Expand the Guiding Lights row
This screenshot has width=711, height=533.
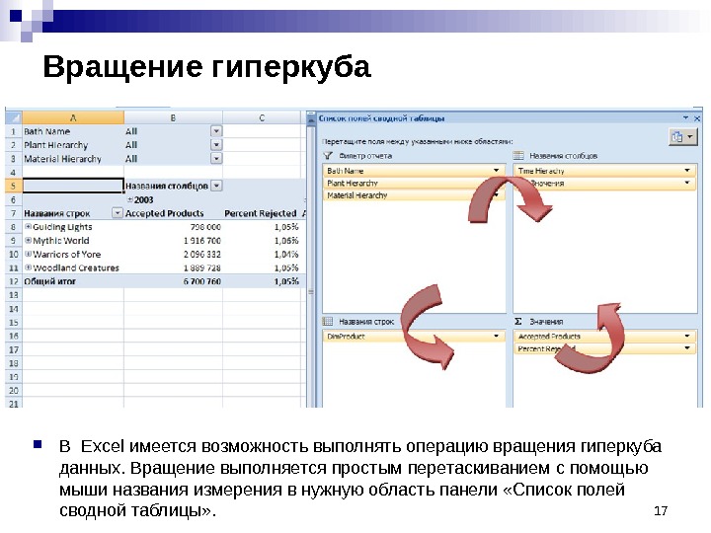pyautogui.click(x=28, y=226)
